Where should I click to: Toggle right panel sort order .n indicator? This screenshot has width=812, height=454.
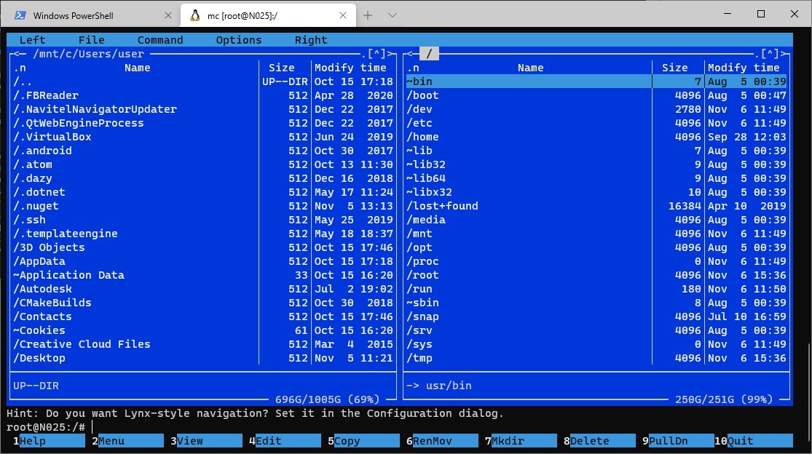pyautogui.click(x=413, y=68)
